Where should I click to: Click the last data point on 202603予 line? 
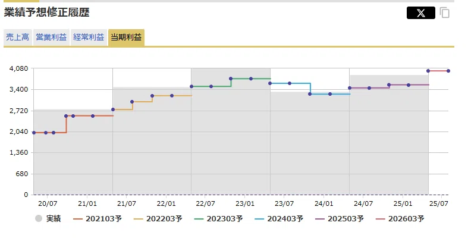[x=448, y=71]
